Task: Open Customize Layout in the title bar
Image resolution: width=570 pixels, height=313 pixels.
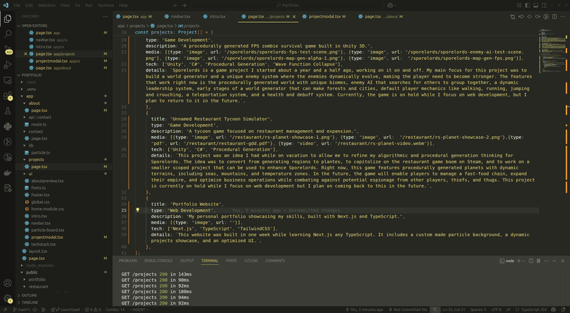Action: point(519,6)
